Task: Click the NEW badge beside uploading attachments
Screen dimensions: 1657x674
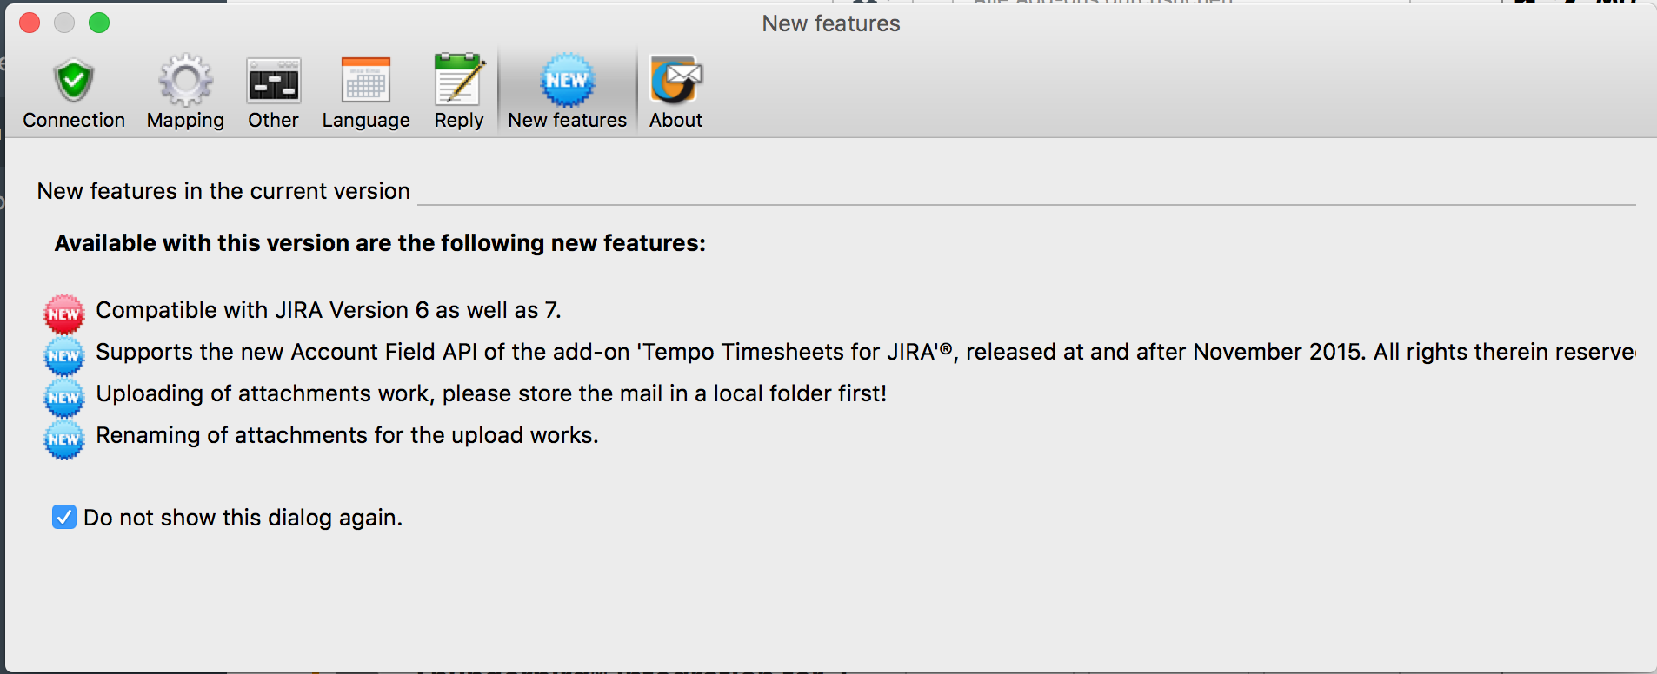Action: [x=64, y=397]
